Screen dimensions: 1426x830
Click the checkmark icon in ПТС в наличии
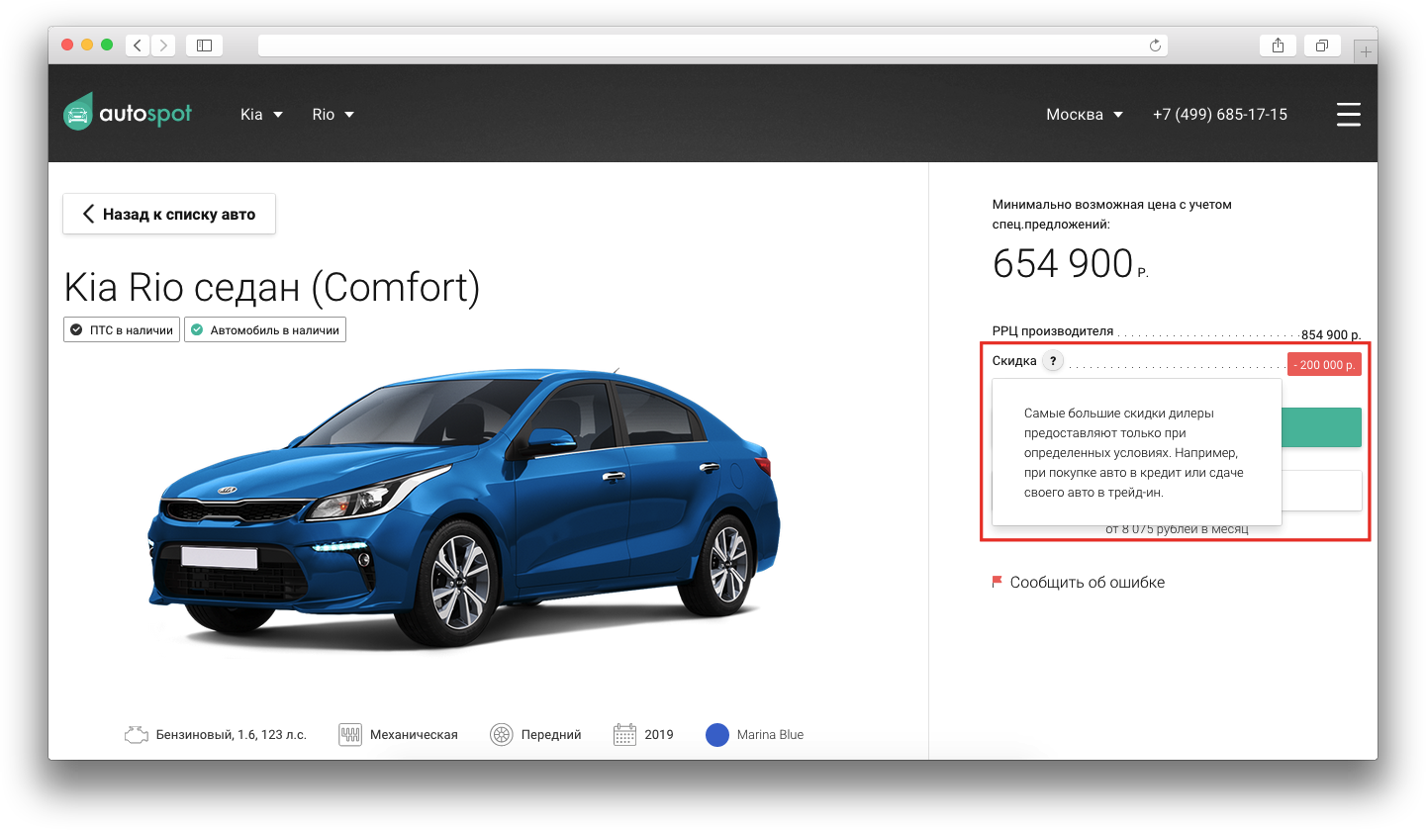tap(76, 329)
